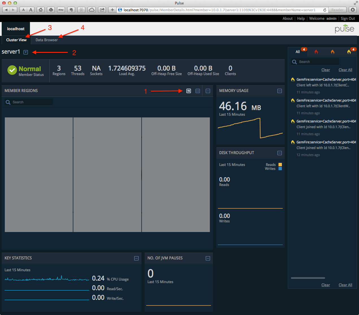
Task: Filter alerts by orange error flame icon
Action: [333, 52]
